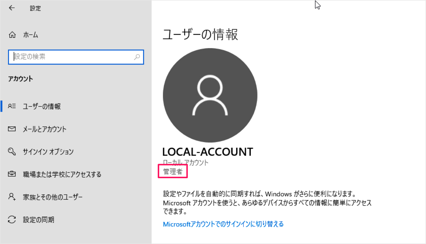The width and height of the screenshot is (426, 244).
Task: Switch to the メールとアカウント section
Action: pos(45,129)
